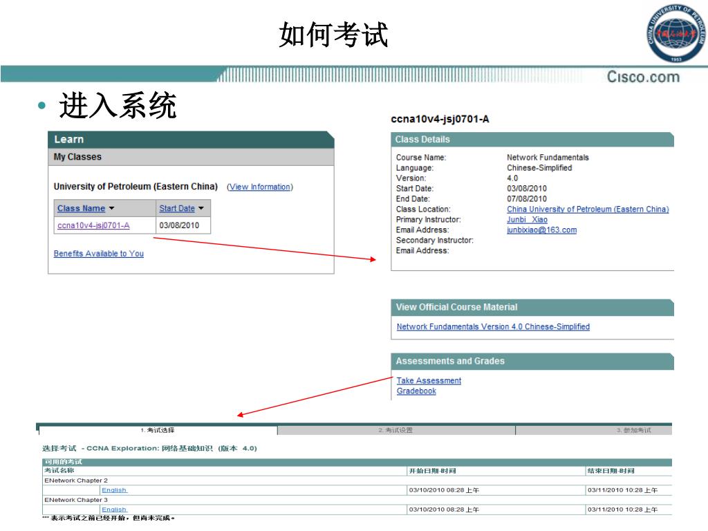
Task: Select the ENetwork Chapter 2 row label
Action: pos(76,481)
